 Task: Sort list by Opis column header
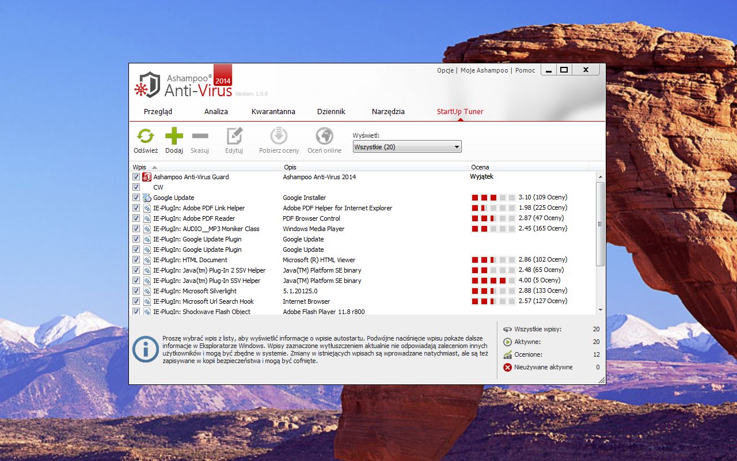click(375, 167)
